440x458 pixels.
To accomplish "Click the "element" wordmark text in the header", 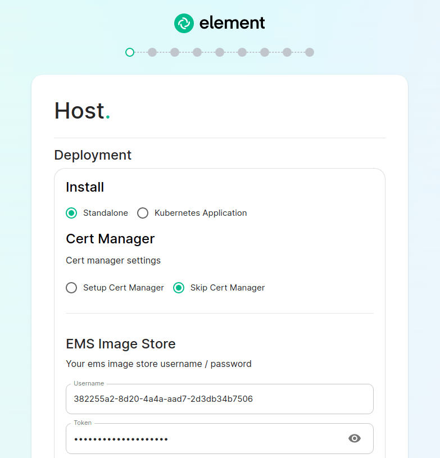I will pyautogui.click(x=232, y=23).
